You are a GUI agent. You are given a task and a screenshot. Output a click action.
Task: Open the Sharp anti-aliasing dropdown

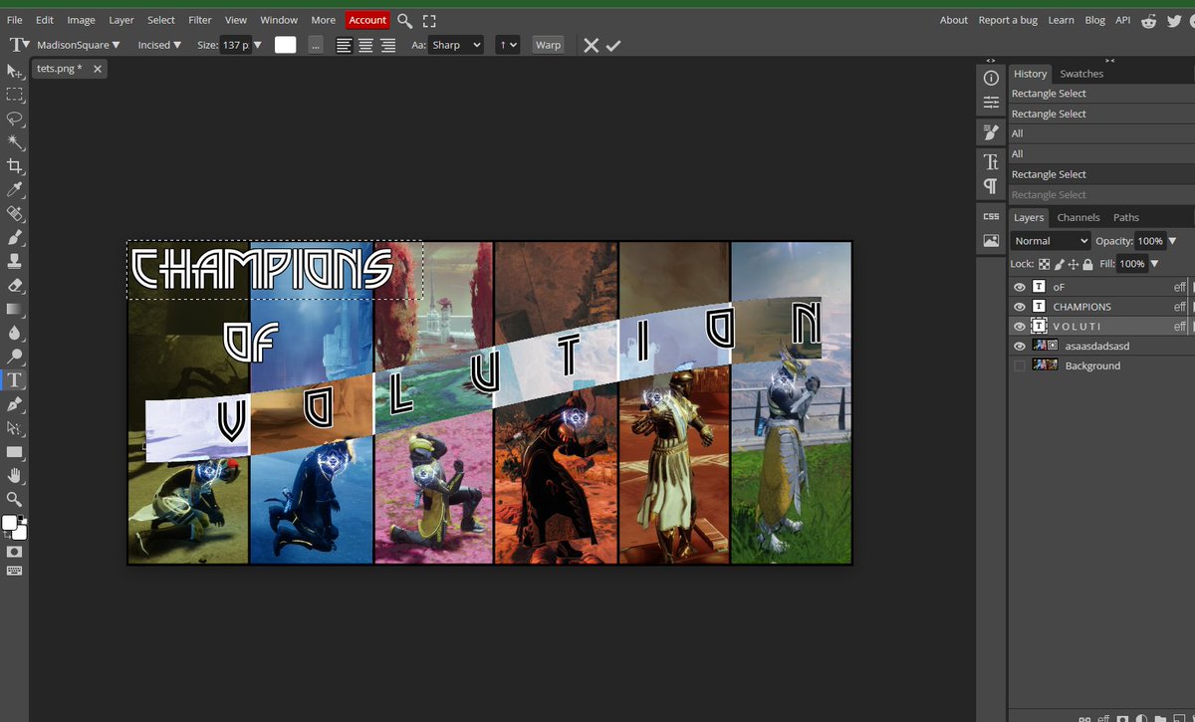455,45
